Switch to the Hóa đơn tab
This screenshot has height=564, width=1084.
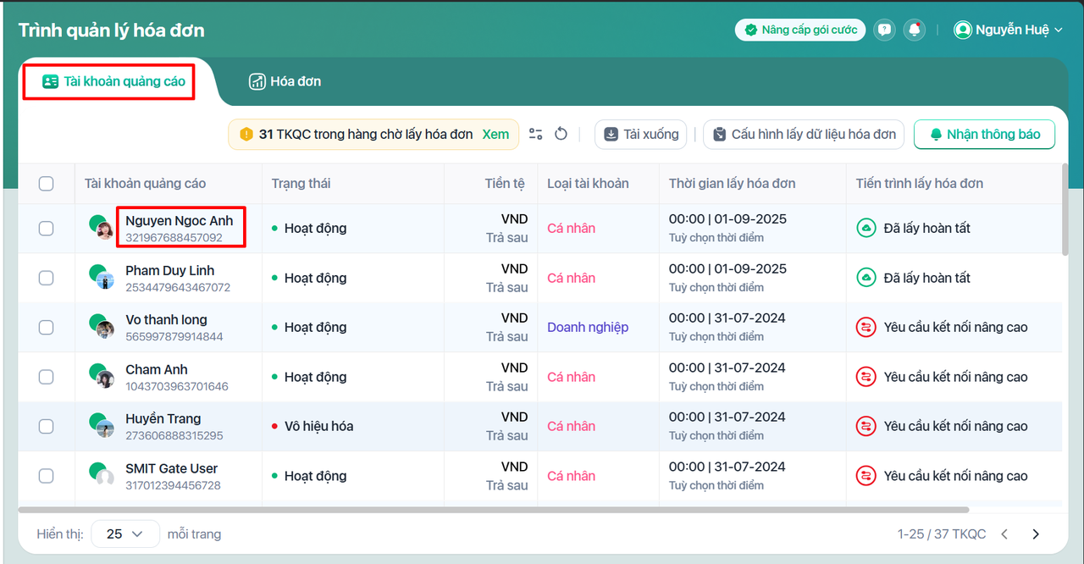(x=285, y=82)
